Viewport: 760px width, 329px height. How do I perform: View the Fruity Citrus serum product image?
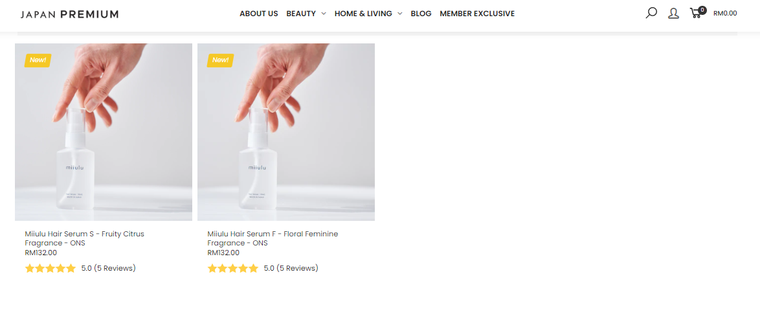tap(104, 132)
